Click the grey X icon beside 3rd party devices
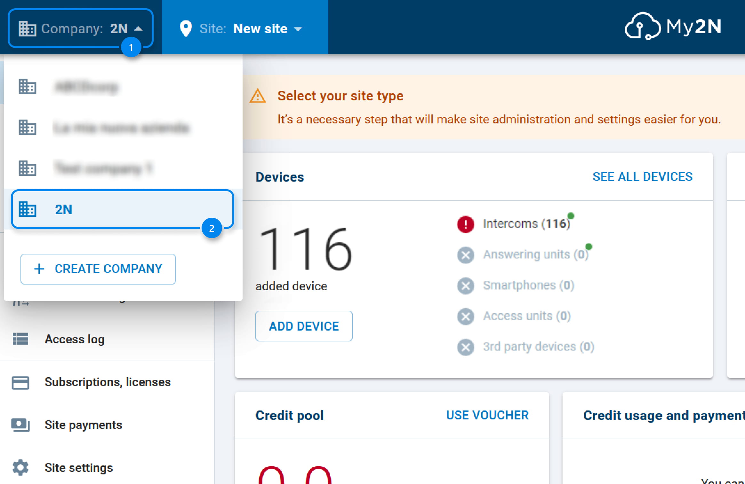This screenshot has width=745, height=484. 466,347
